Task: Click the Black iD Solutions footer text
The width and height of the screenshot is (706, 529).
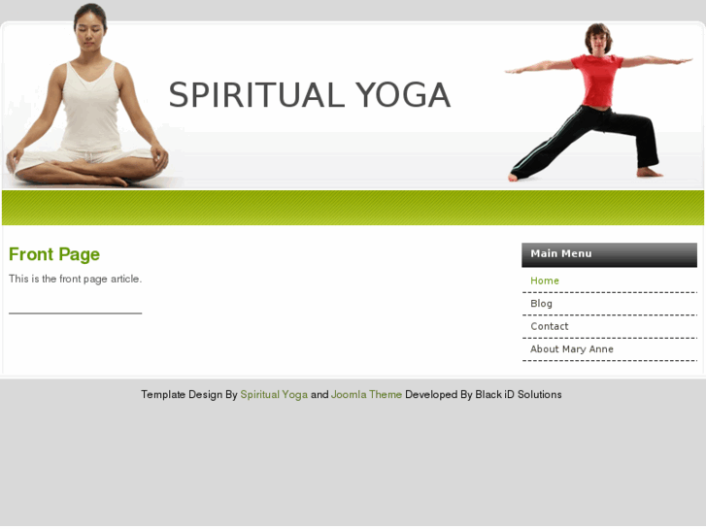Action: point(519,394)
